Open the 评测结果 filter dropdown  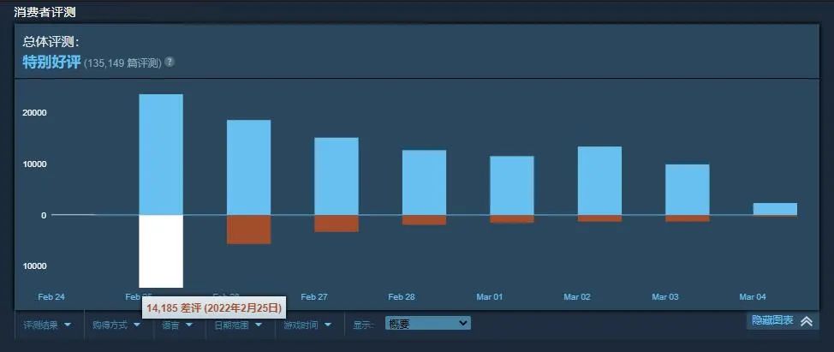47,325
